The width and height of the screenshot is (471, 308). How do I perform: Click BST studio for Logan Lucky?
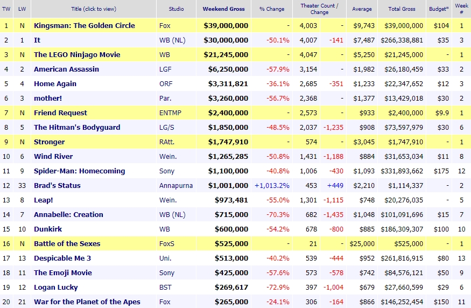point(165,287)
